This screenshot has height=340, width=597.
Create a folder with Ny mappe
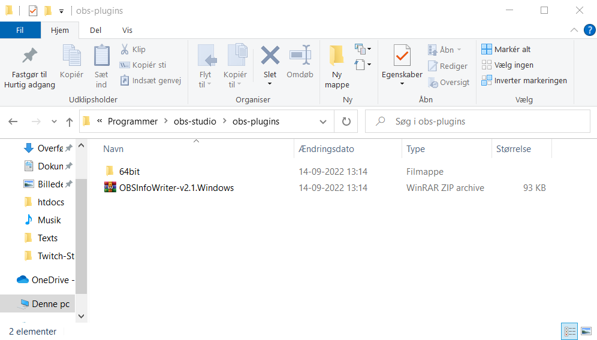pyautogui.click(x=337, y=66)
